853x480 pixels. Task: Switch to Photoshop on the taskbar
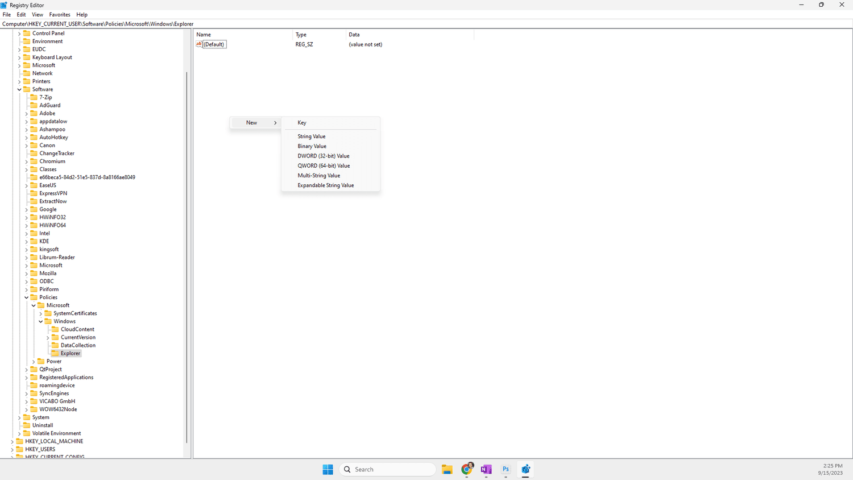click(506, 469)
